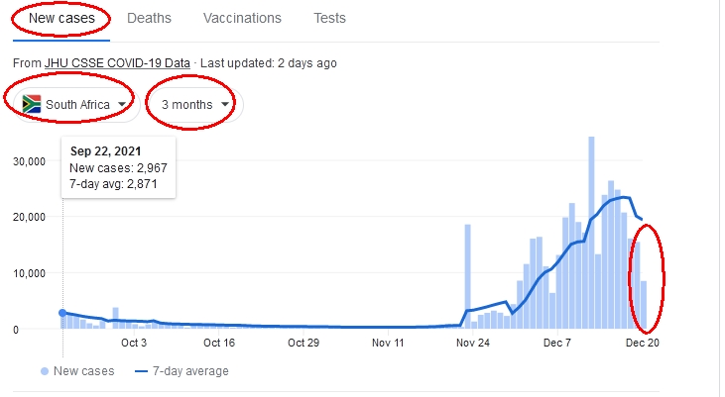Click the New cases legend dot

tap(45, 371)
